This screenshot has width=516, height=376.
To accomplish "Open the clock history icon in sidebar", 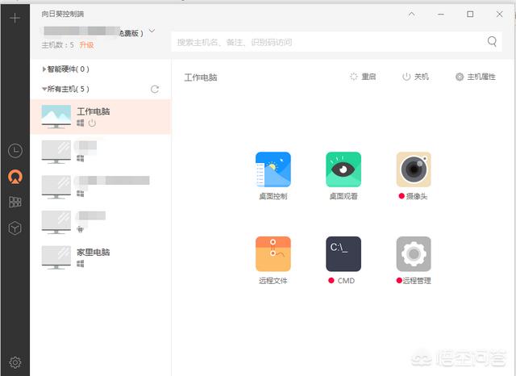I will click(15, 151).
